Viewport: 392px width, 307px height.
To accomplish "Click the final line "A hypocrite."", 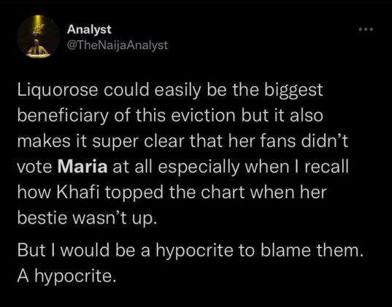I will (x=66, y=276).
